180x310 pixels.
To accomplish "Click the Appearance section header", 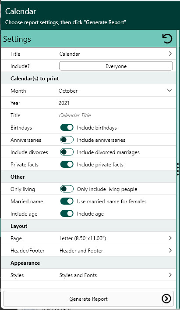I will (25, 263).
